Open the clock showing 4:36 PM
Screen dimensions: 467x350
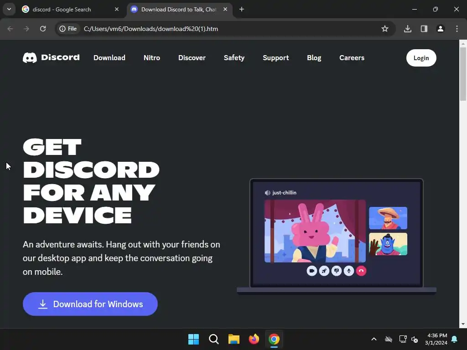pyautogui.click(x=436, y=339)
